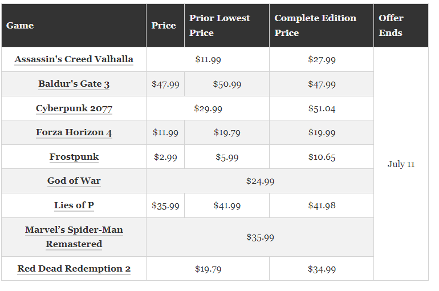
Task: Open the Cyberpunk 2077 link
Action: [x=74, y=108]
